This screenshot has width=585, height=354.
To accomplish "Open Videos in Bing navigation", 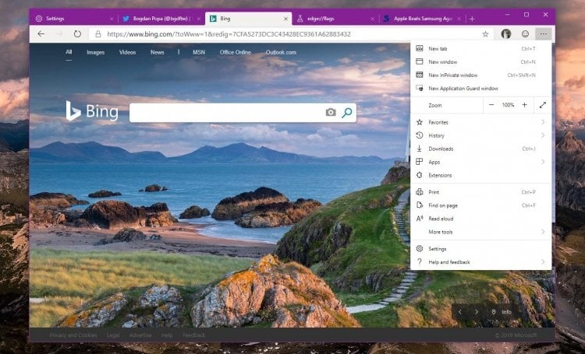I will [128, 52].
